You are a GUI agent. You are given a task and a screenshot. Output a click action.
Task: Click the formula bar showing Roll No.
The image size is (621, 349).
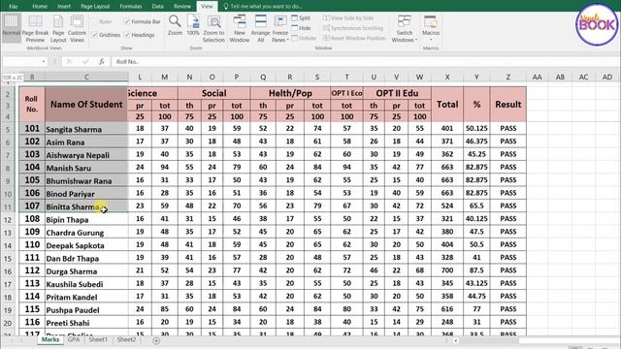click(365, 62)
